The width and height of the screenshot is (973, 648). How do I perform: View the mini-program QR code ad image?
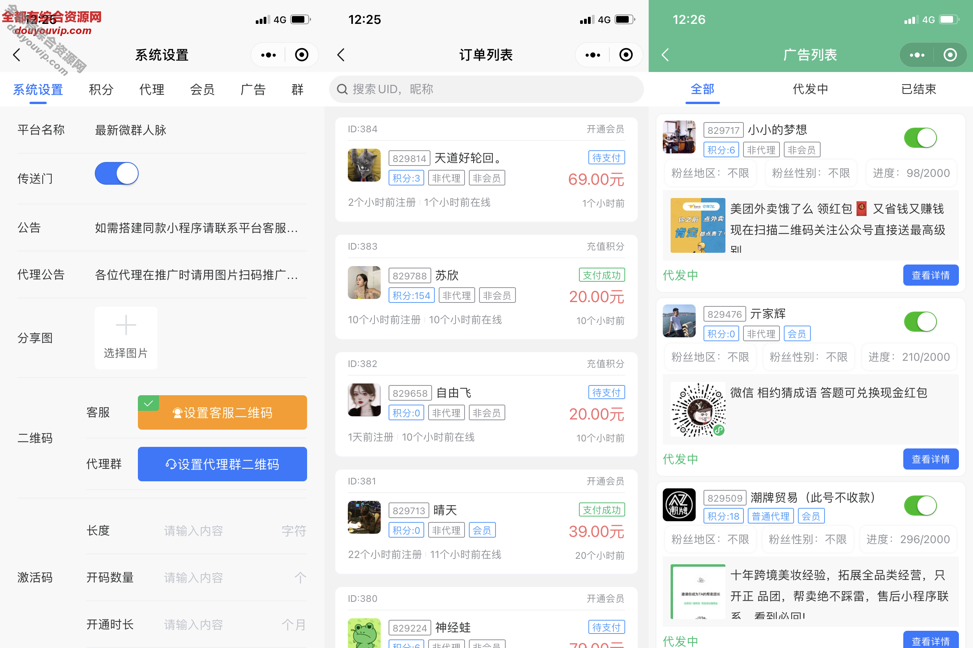coord(698,410)
